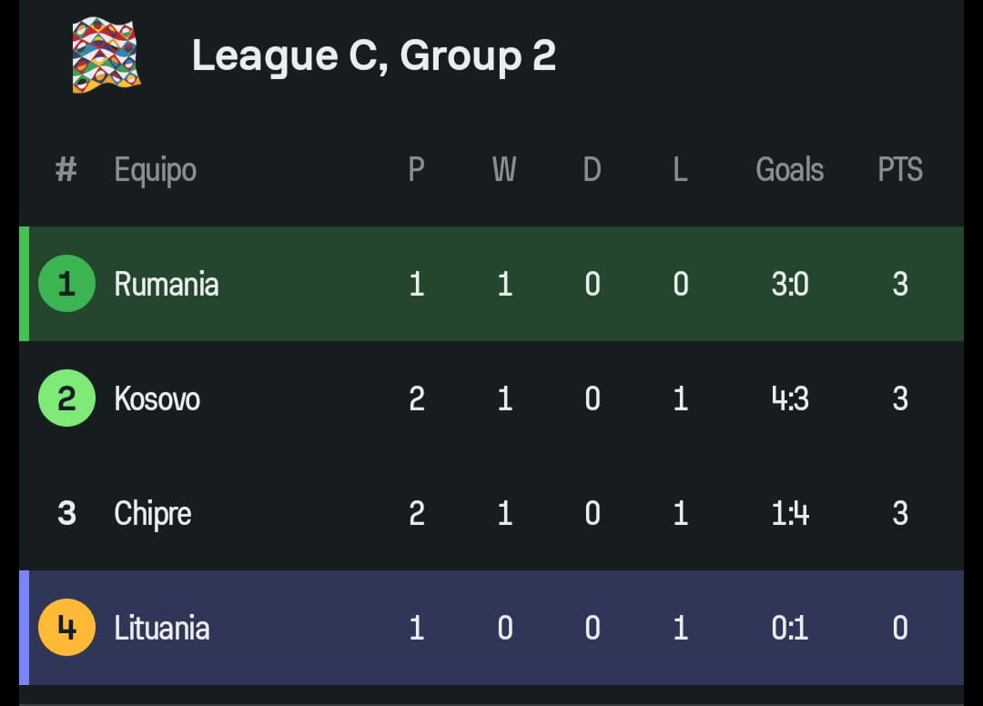Click the D column header for draws
This screenshot has width=983, height=706.
click(592, 169)
